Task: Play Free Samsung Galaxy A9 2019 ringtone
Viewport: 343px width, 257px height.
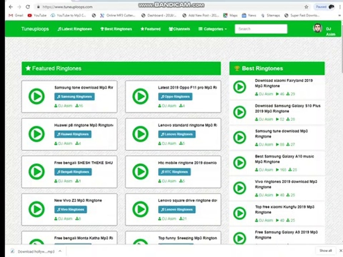Action: [x=240, y=238]
